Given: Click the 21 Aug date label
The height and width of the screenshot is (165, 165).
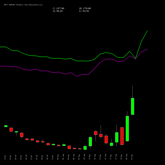Looking at the screenshot, I should [132, 157].
